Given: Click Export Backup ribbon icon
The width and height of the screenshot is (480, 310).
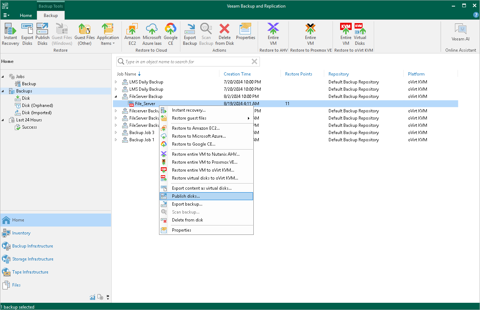Looking at the screenshot, I should [x=190, y=34].
